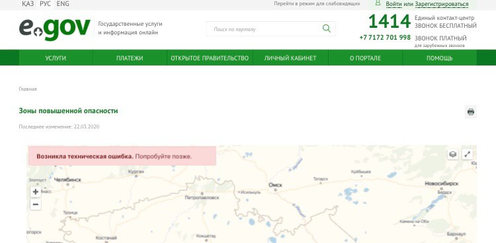496x243 pixels.
Task: Open the ПЛАТЕЖИ menu
Action: 130,58
